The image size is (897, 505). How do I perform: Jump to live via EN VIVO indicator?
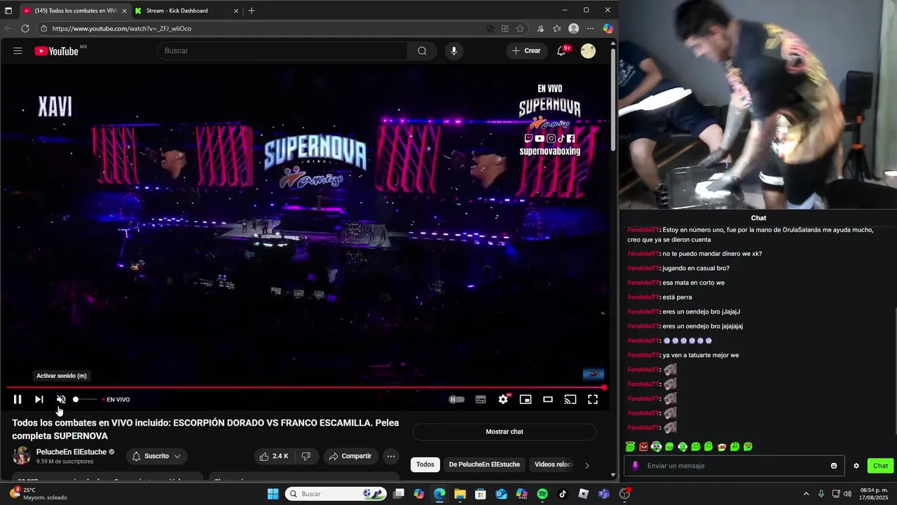point(116,400)
